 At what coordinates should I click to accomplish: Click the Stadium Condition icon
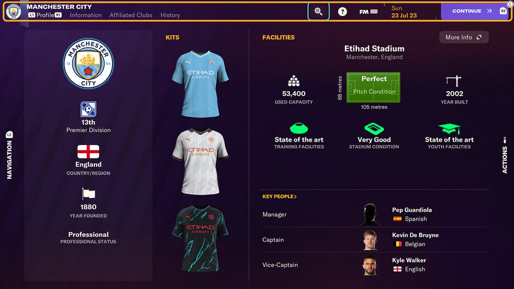pyautogui.click(x=374, y=129)
